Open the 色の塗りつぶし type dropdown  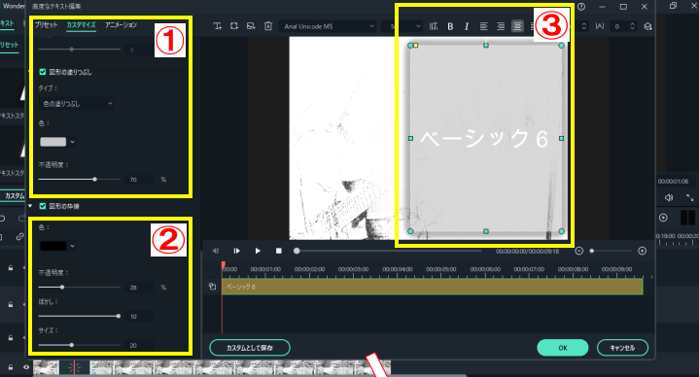pos(77,104)
